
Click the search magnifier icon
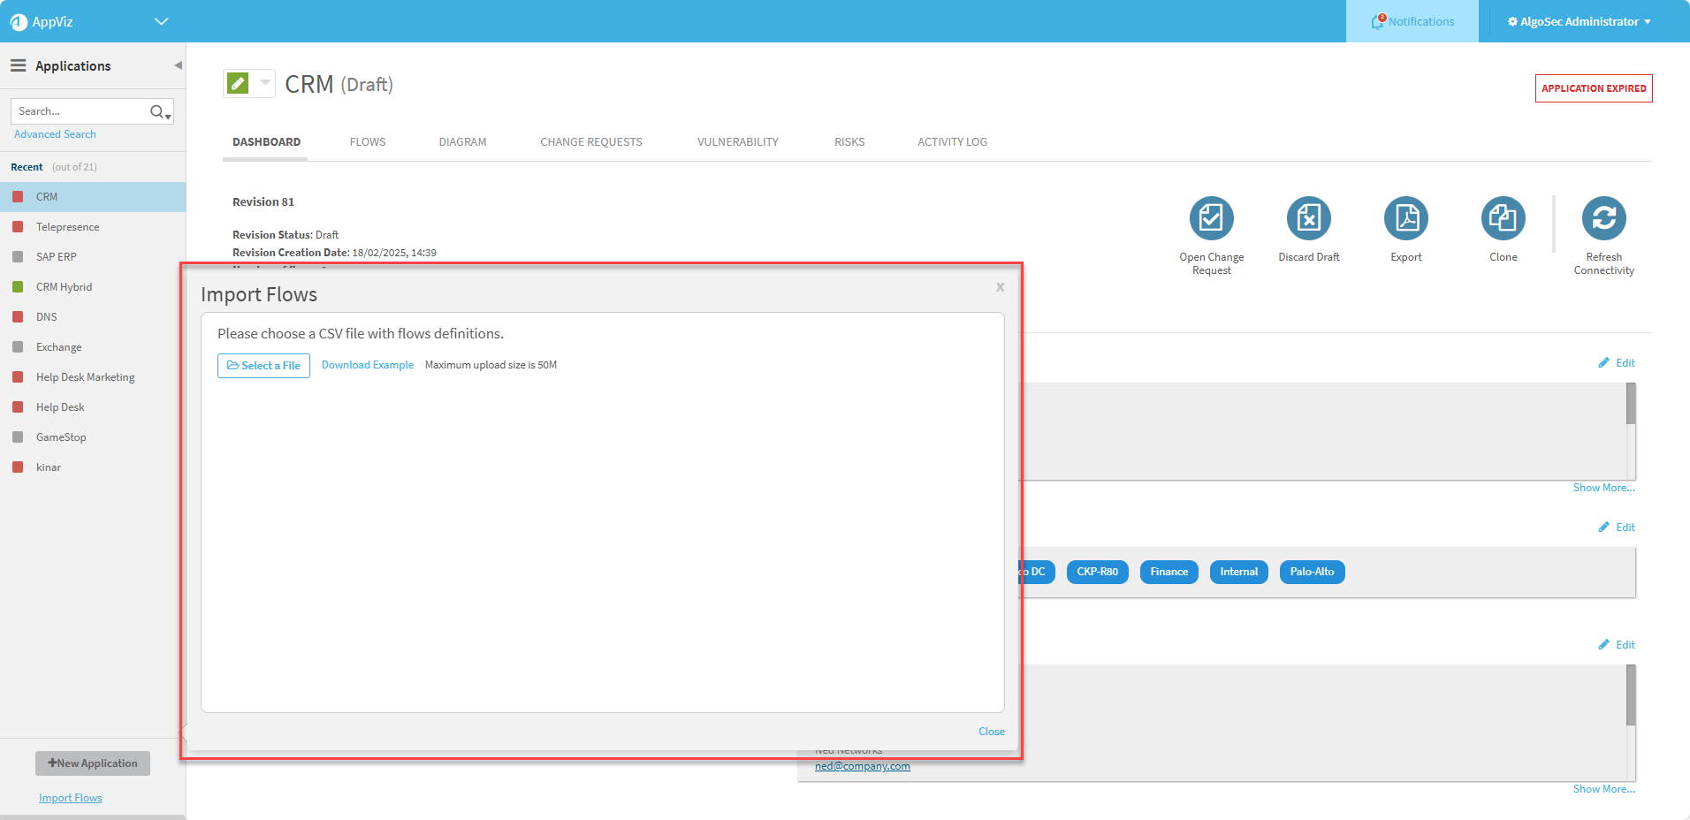point(157,111)
